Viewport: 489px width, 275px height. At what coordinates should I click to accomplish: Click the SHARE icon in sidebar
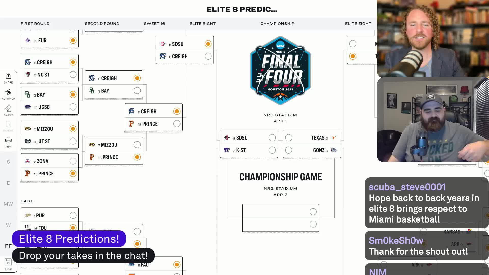(8, 78)
